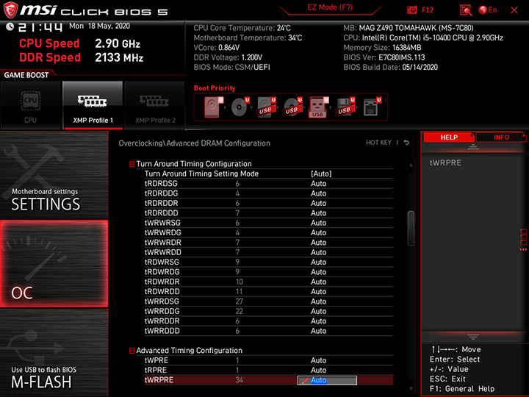Click the GAME BOOST label tab
The image size is (529, 397).
pos(26,75)
